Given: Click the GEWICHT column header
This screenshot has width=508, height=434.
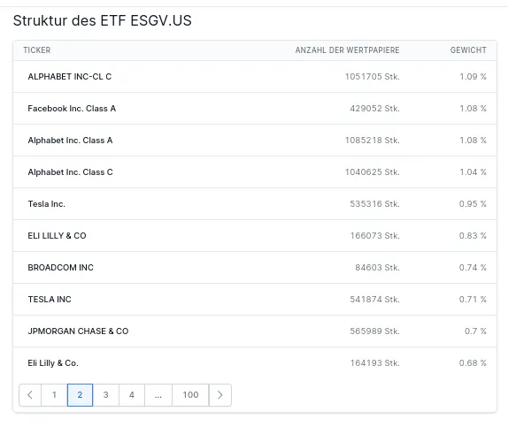Looking at the screenshot, I should pyautogui.click(x=468, y=50).
